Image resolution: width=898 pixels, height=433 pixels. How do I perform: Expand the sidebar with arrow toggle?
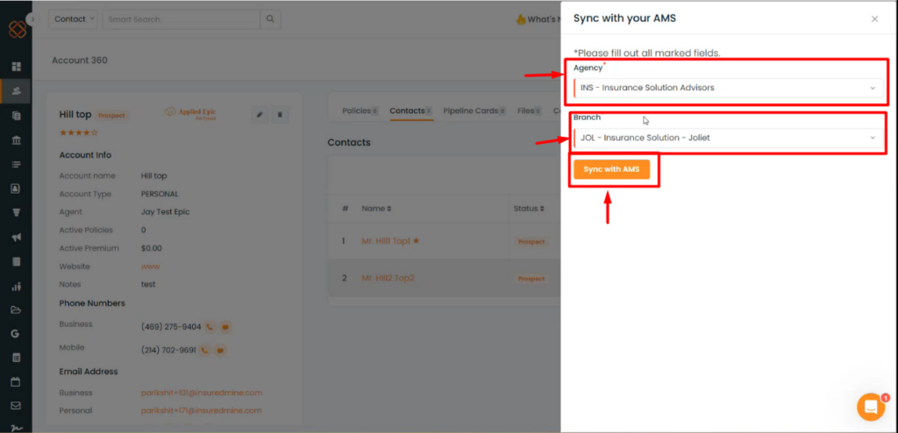point(32,19)
